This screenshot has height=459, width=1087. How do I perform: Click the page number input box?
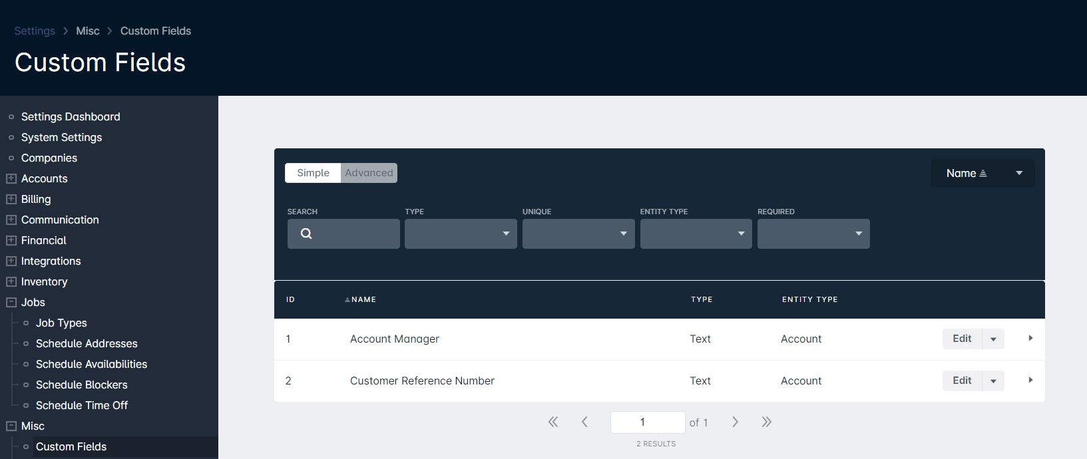(x=648, y=422)
